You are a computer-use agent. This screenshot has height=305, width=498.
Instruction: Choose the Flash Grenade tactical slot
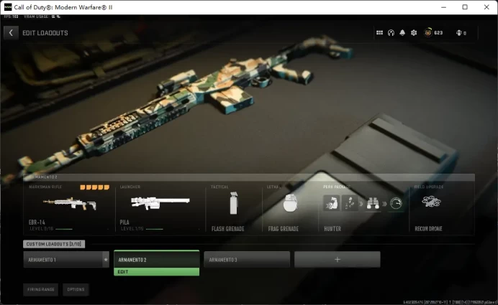pyautogui.click(x=234, y=208)
